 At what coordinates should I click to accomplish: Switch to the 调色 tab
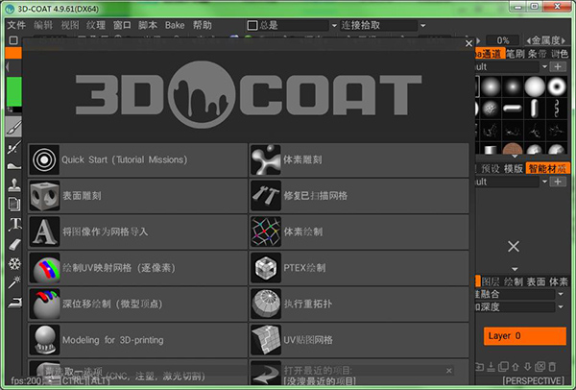pos(560,54)
